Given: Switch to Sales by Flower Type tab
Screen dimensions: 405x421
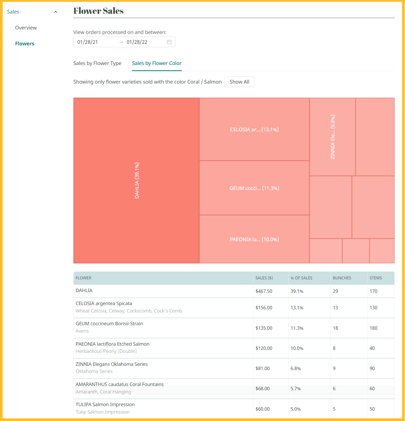Looking at the screenshot, I should pos(97,63).
